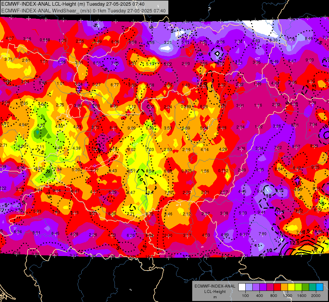Click the 6.77 wind shear value

tap(115, 85)
